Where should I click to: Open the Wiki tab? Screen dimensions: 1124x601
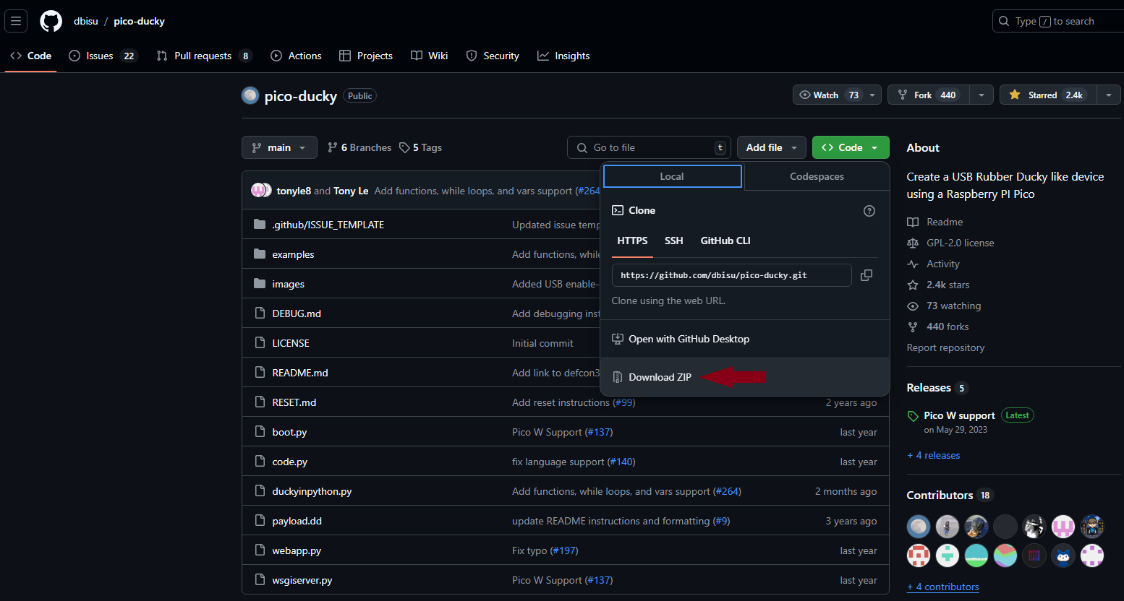click(x=430, y=56)
